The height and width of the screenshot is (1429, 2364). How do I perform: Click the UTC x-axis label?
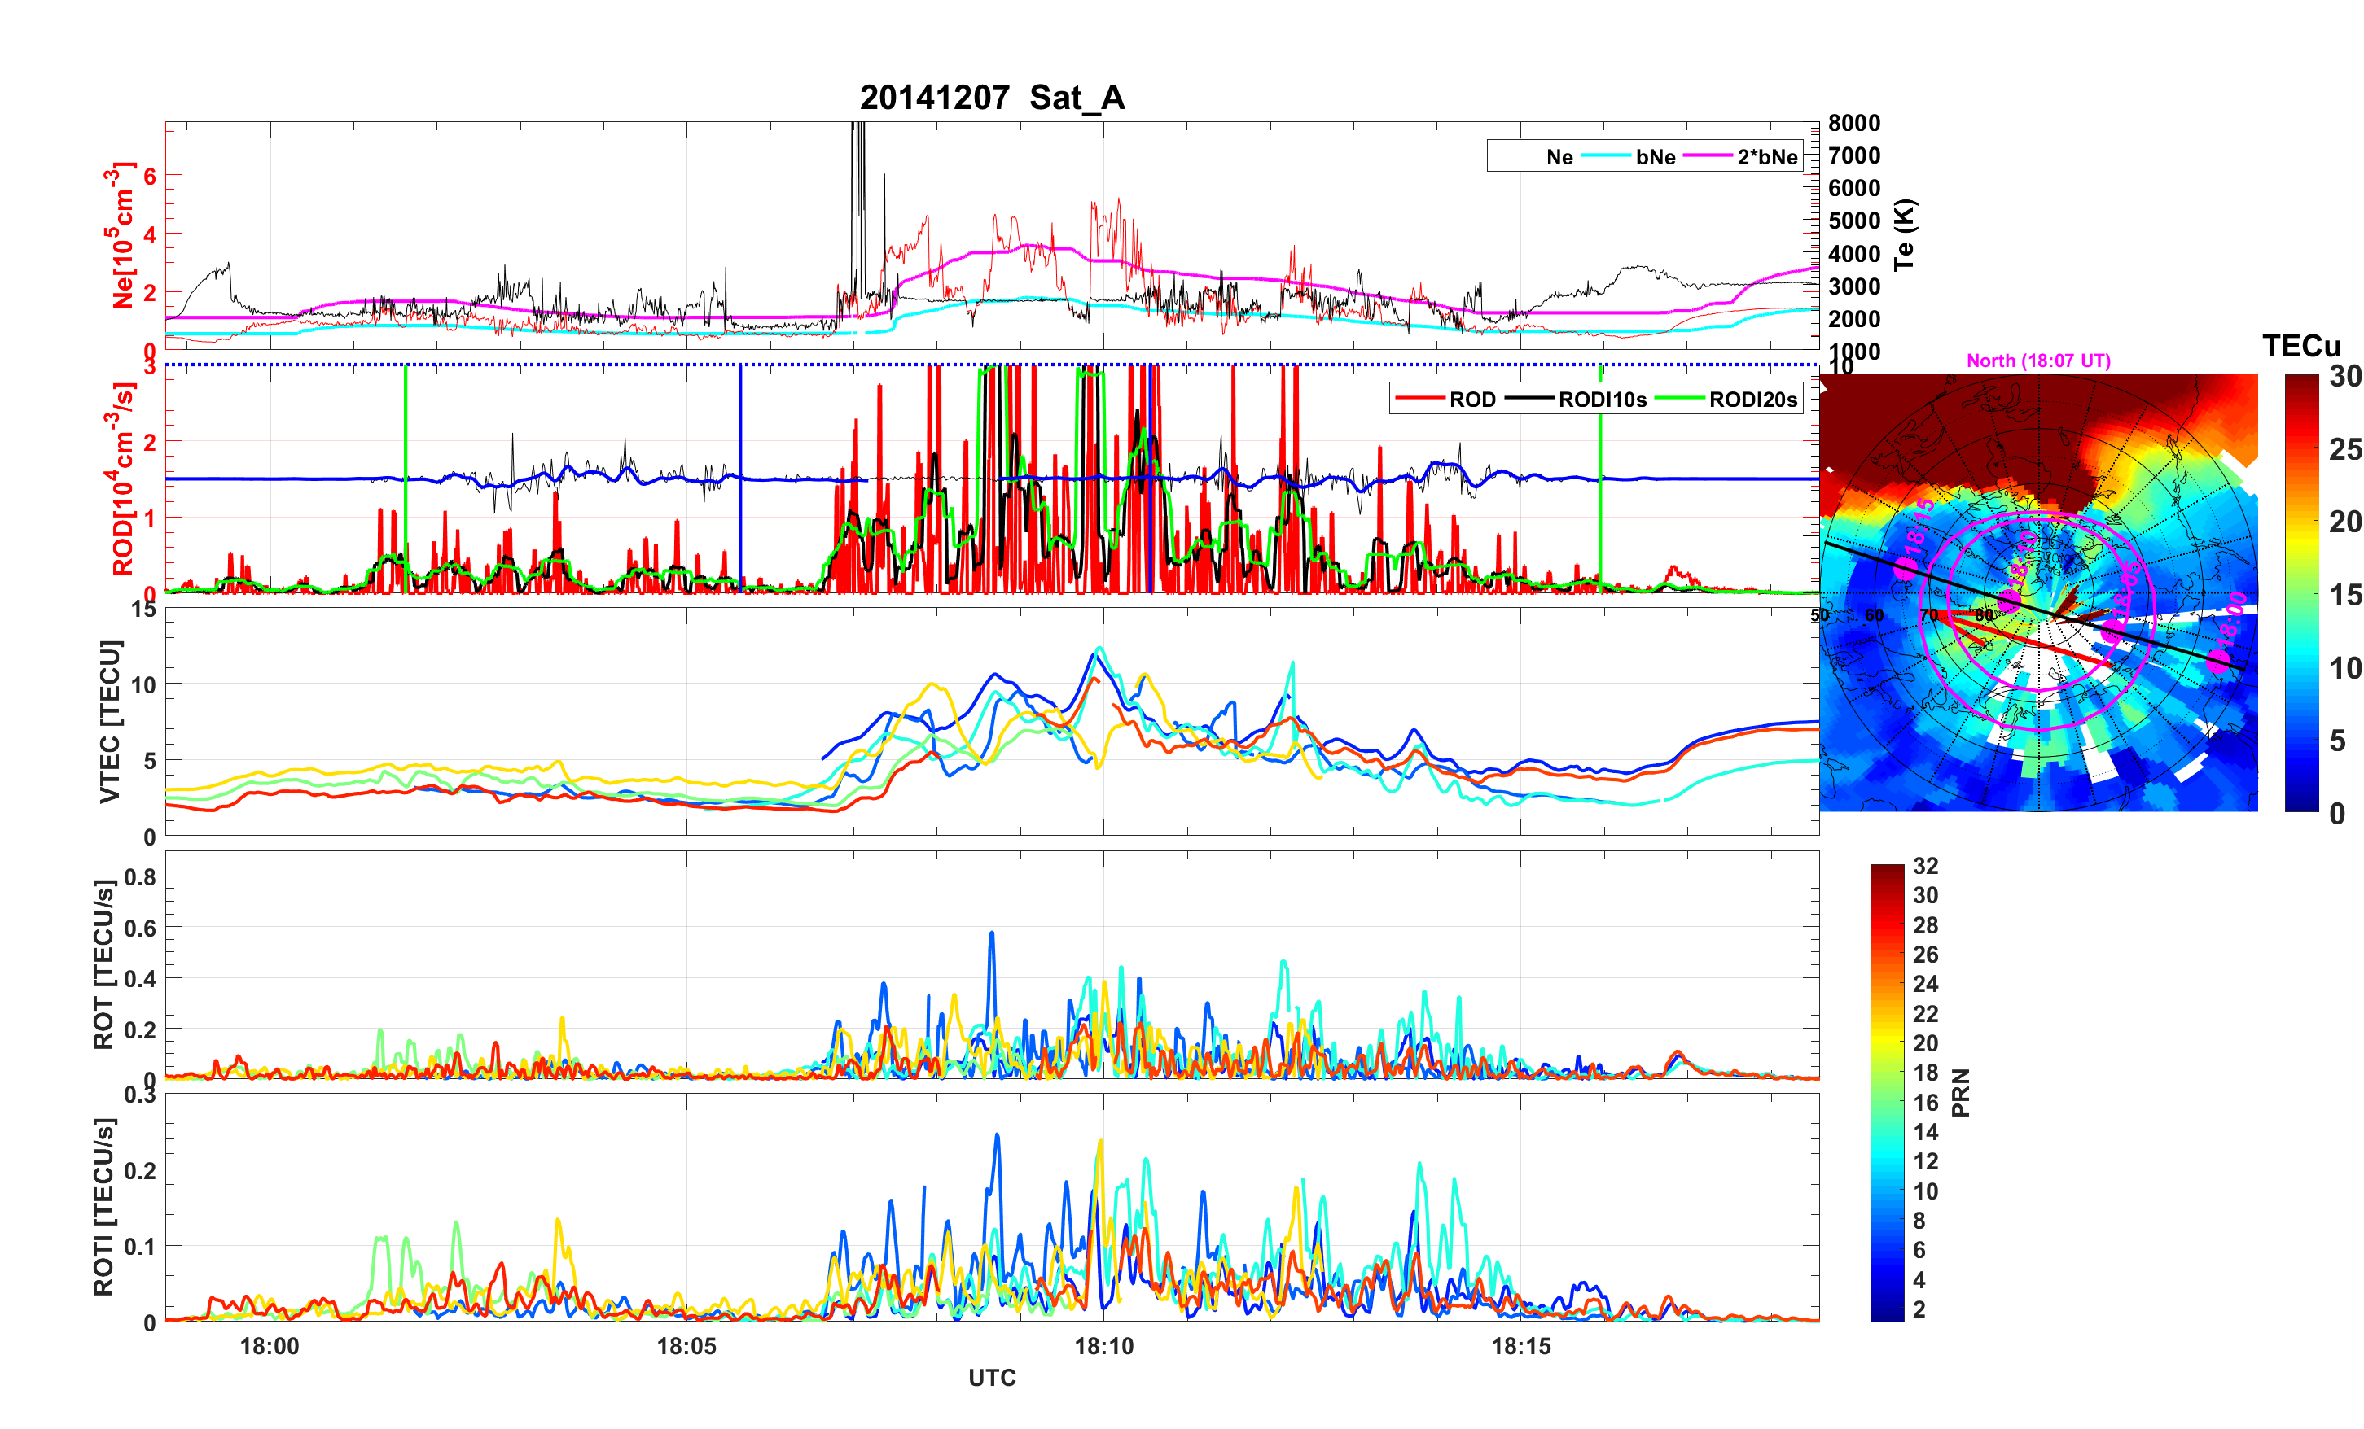click(992, 1377)
